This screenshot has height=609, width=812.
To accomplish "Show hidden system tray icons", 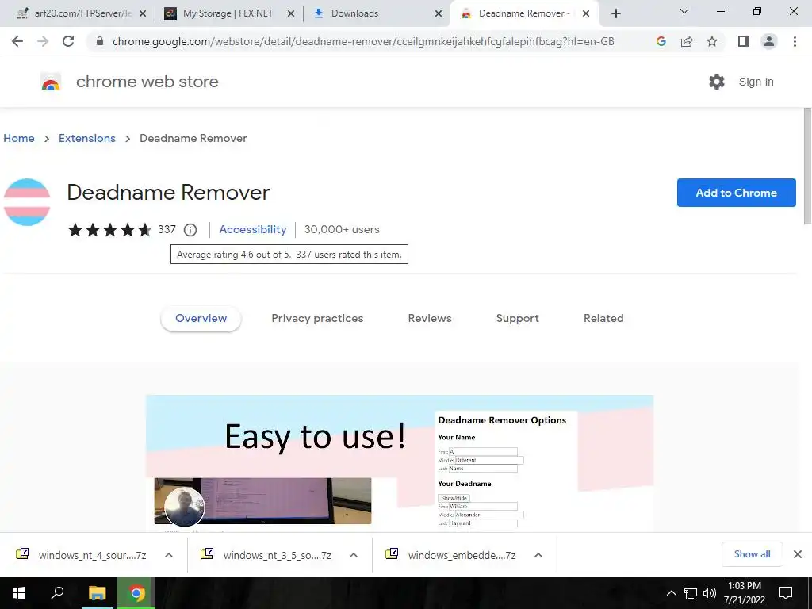I will (x=671, y=593).
